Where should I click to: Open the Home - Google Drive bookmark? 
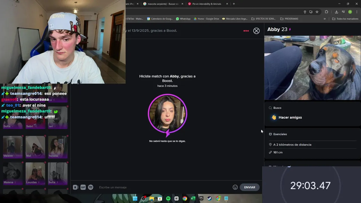coord(206,19)
